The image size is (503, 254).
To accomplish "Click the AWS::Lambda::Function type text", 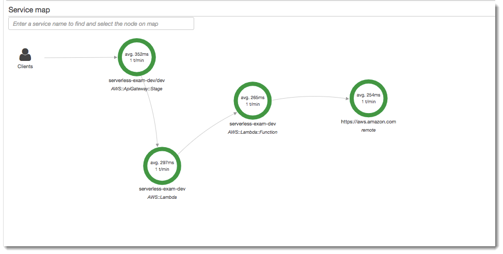I will pyautogui.click(x=253, y=132).
